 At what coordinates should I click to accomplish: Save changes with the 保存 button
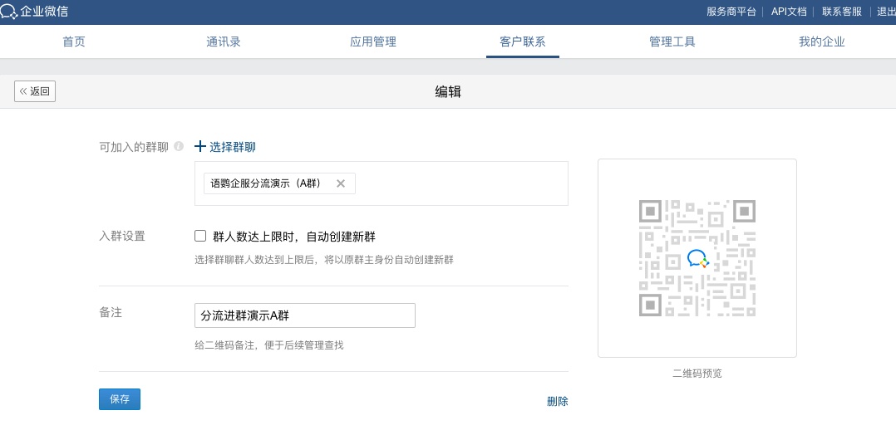(120, 399)
